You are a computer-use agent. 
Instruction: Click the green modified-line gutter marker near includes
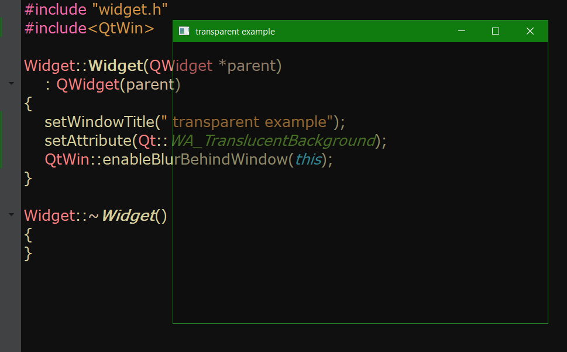(2, 28)
